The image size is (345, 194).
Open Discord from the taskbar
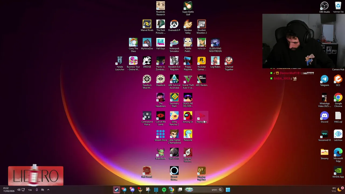pyautogui.click(x=132, y=190)
